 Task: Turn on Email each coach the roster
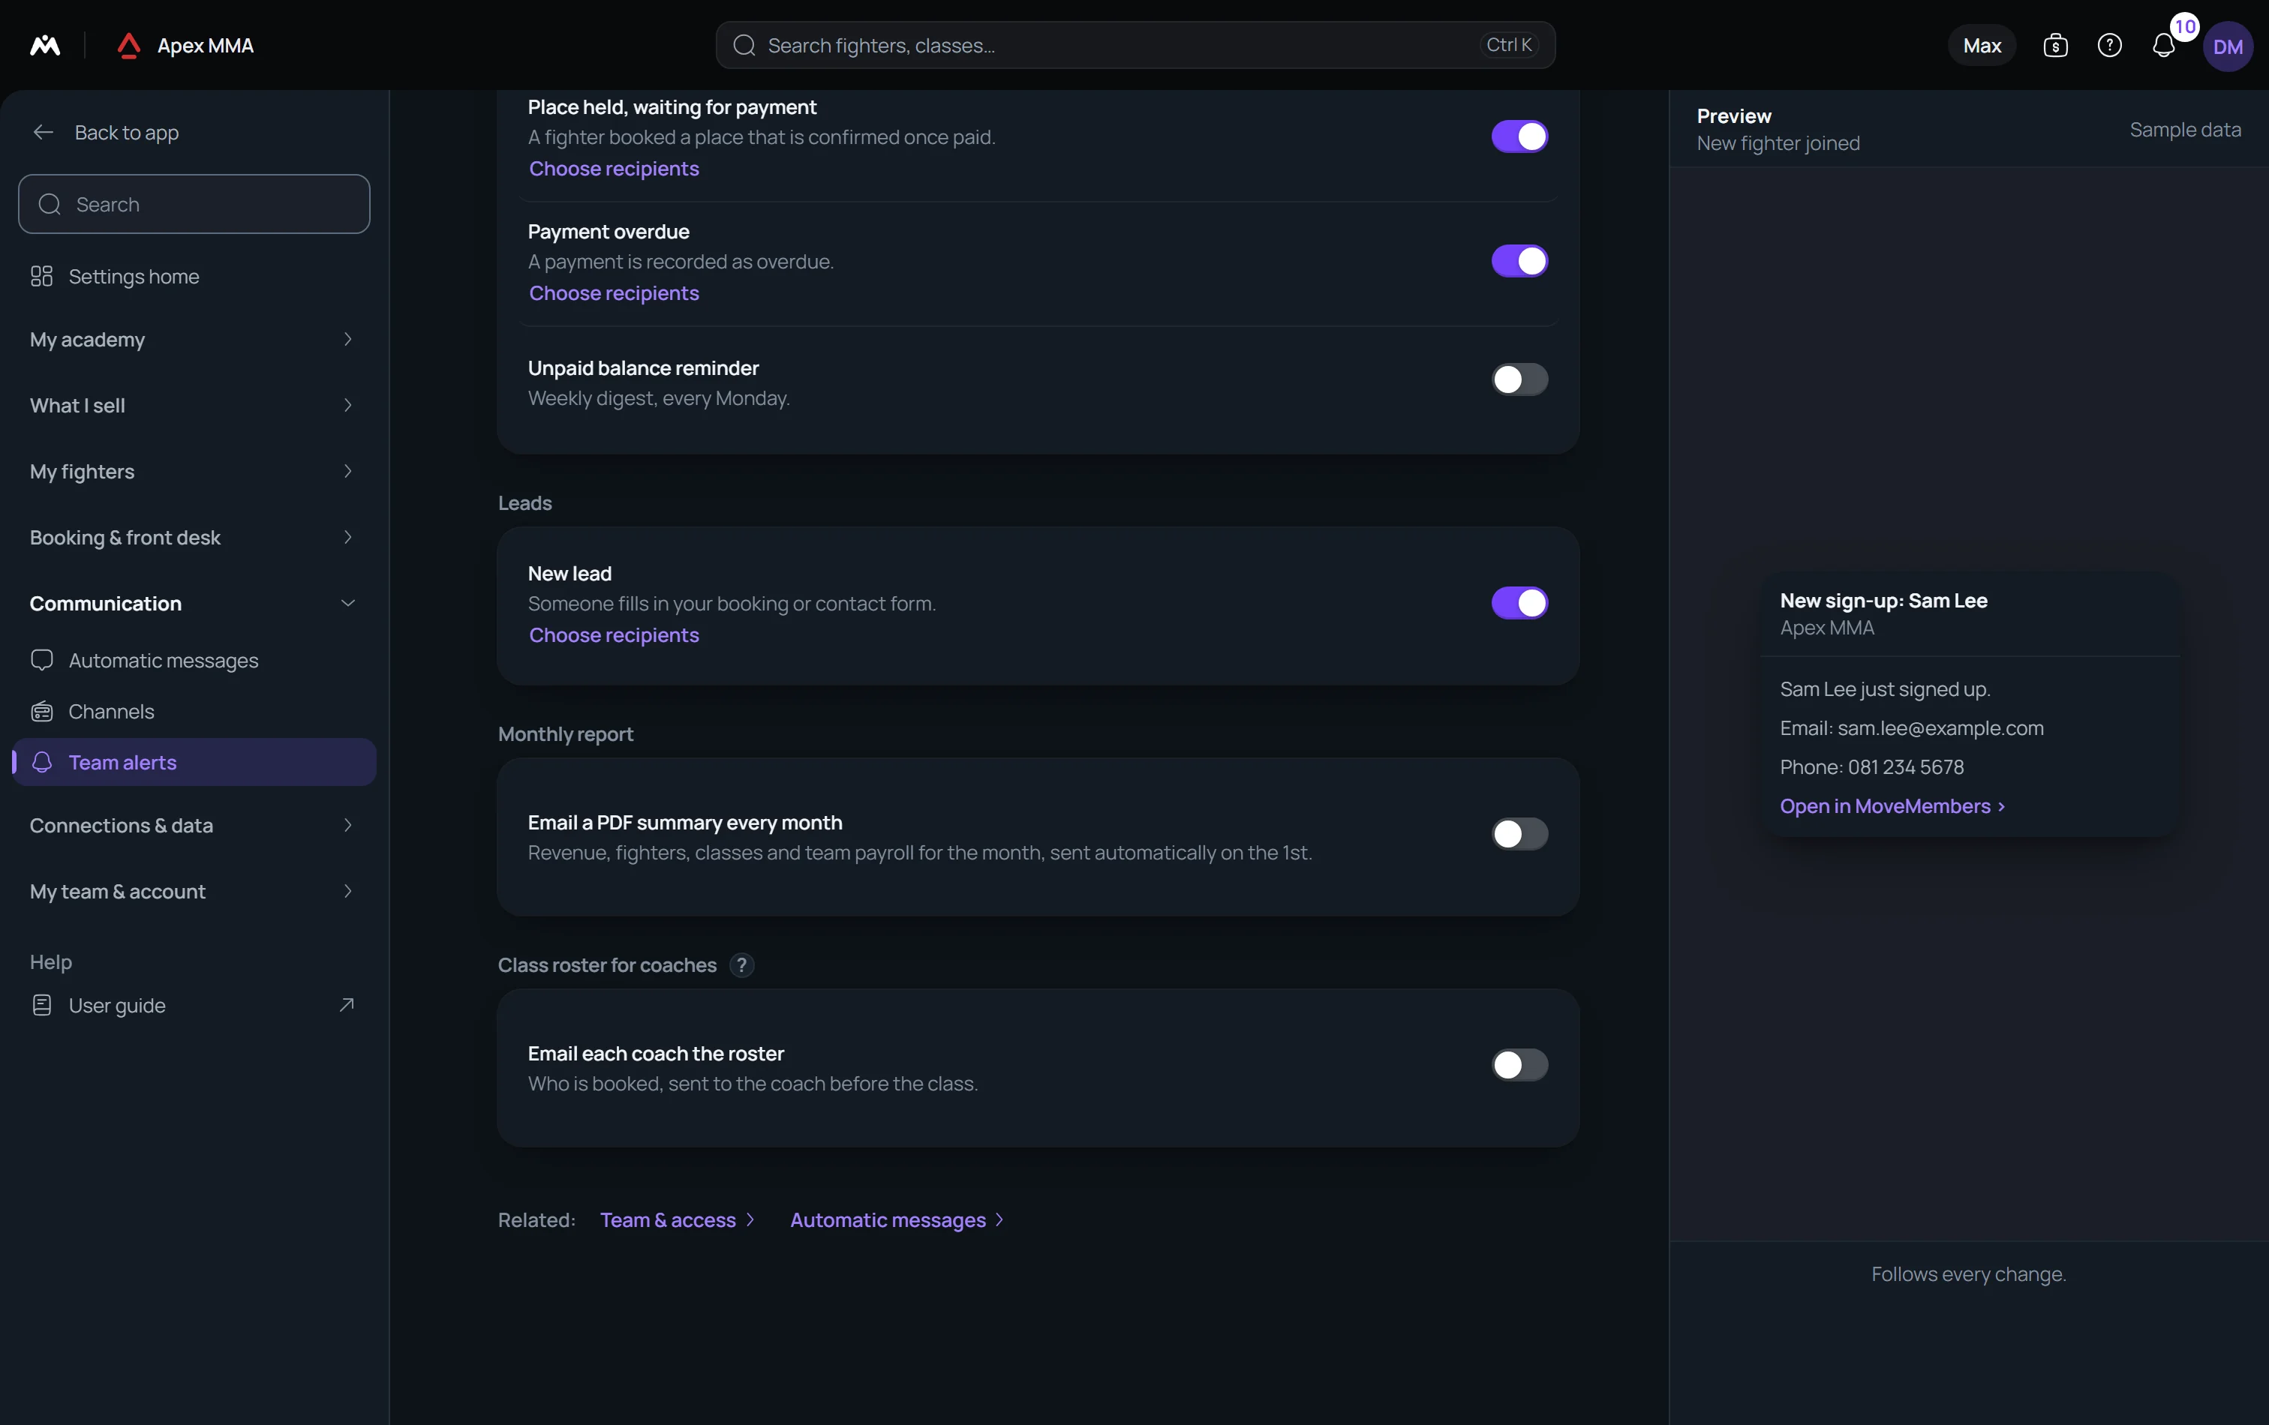coord(1519,1065)
